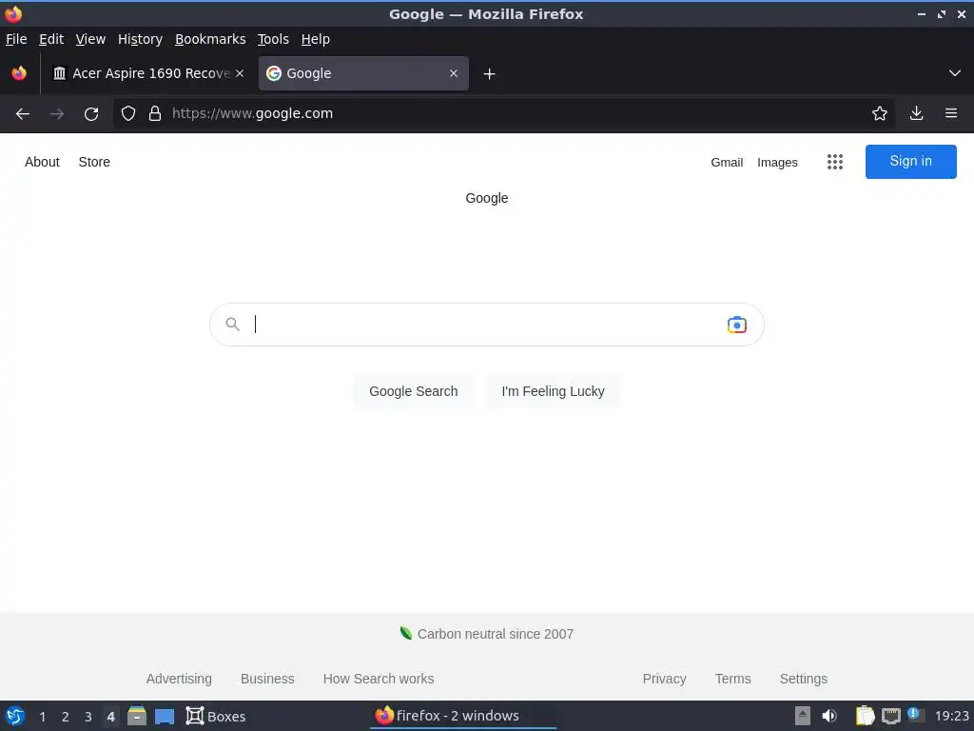This screenshot has height=731, width=974.
Task: Open a new tab with plus button
Action: [x=490, y=74]
